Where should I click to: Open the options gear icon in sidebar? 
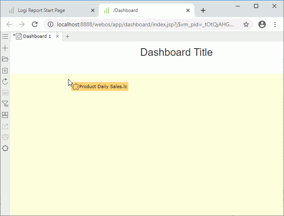5,149
